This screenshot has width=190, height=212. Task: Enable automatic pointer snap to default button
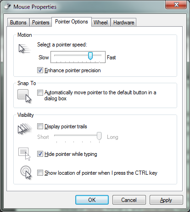(x=40, y=92)
